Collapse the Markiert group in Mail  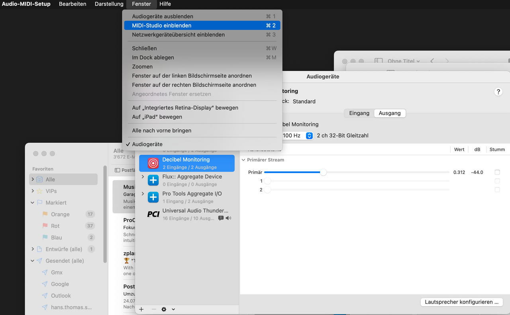tap(33, 202)
